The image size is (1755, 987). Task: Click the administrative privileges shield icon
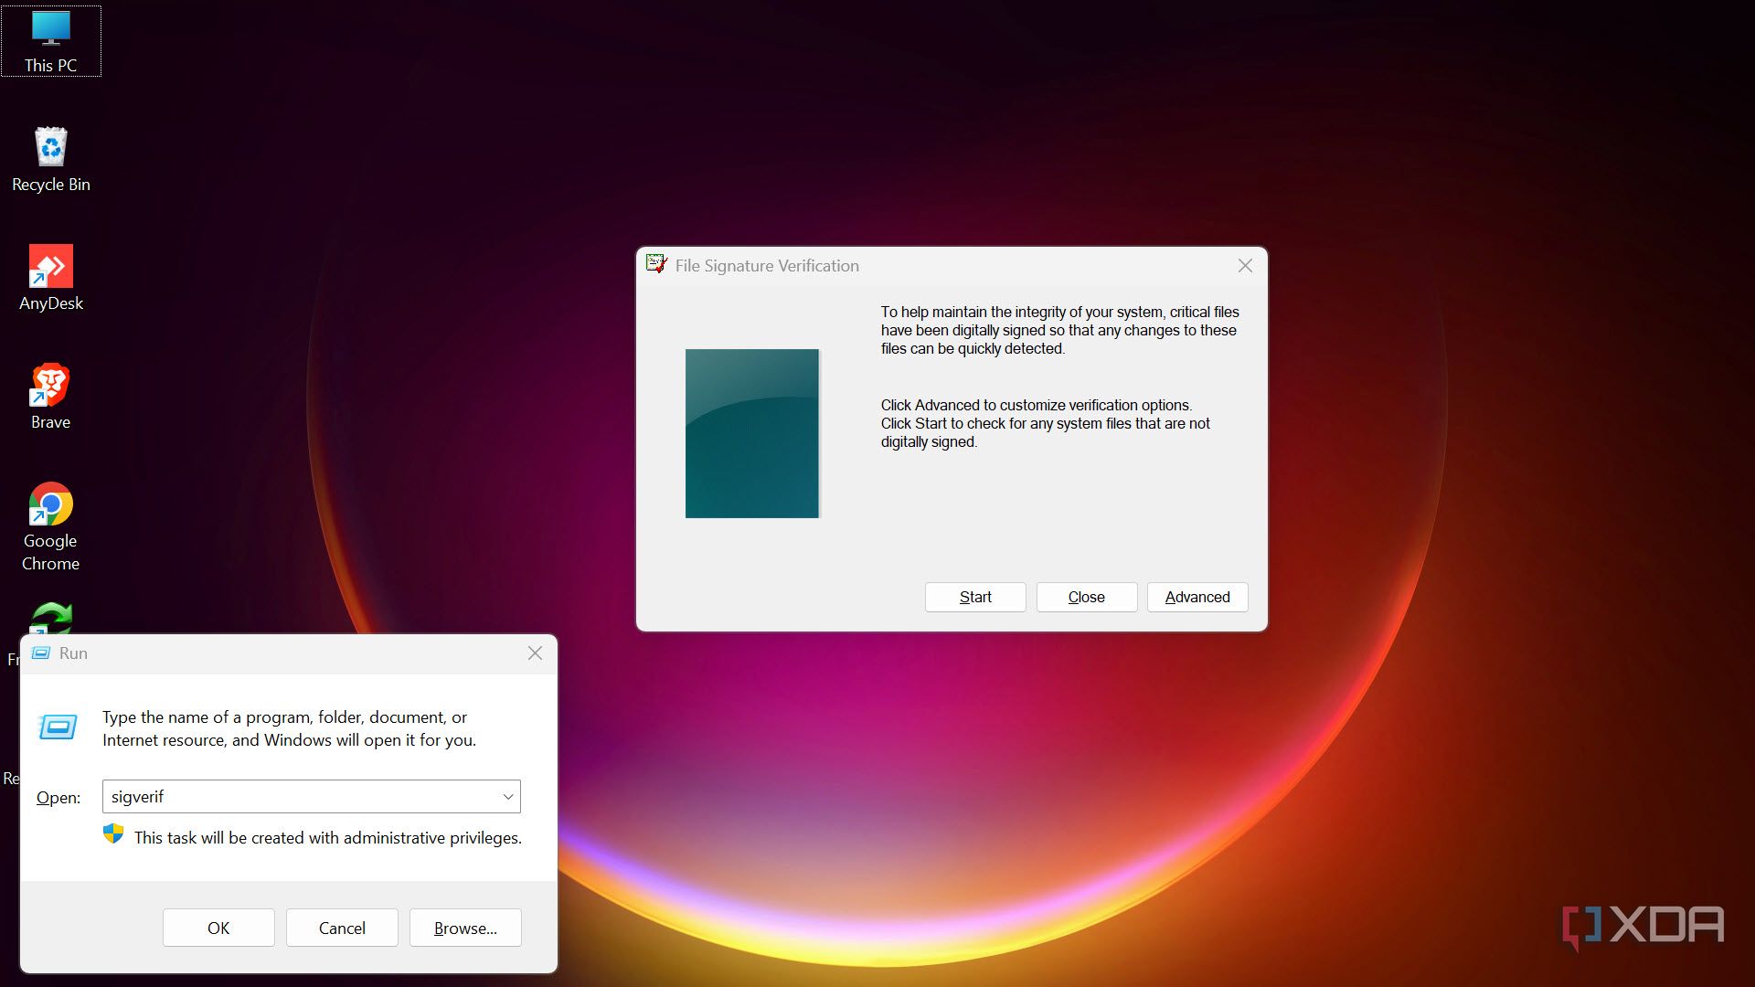pyautogui.click(x=113, y=833)
